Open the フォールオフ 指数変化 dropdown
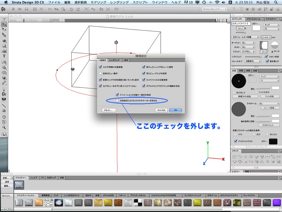 click(253, 61)
